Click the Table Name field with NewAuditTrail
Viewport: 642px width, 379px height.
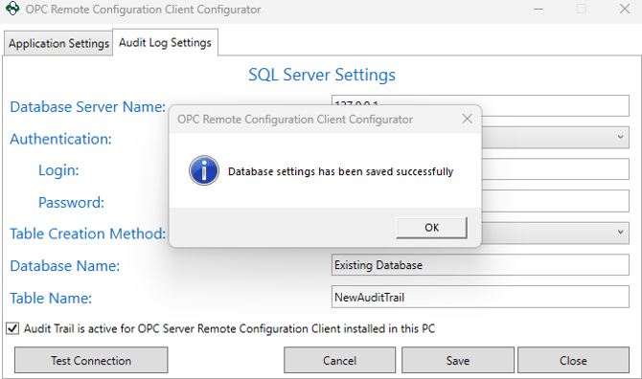480,297
